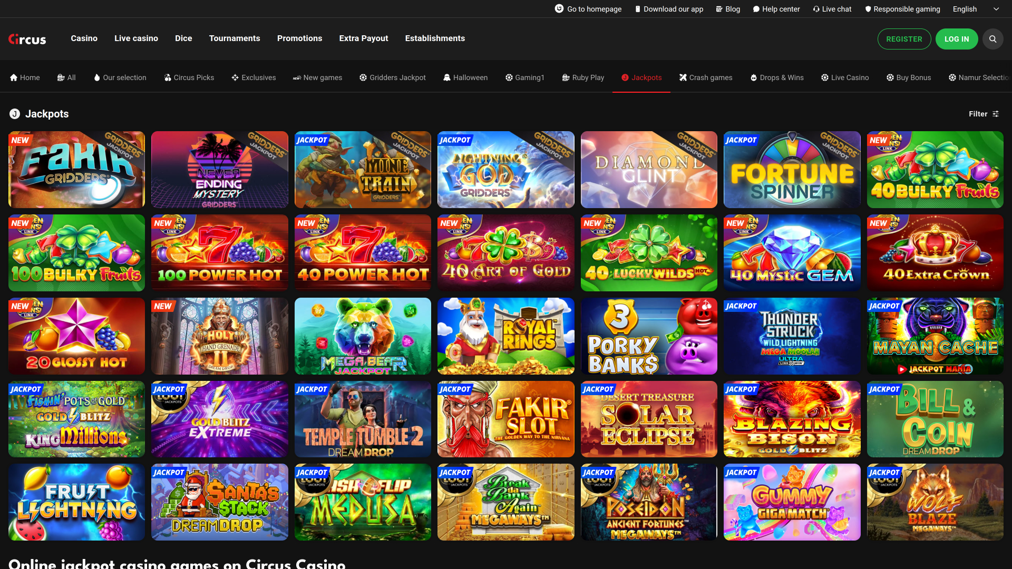Screen dimensions: 1012x569
Task: Open the Promotions menu
Action: [299, 38]
